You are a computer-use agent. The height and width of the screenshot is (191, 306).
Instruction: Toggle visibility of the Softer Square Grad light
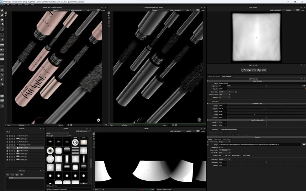pos(7,145)
